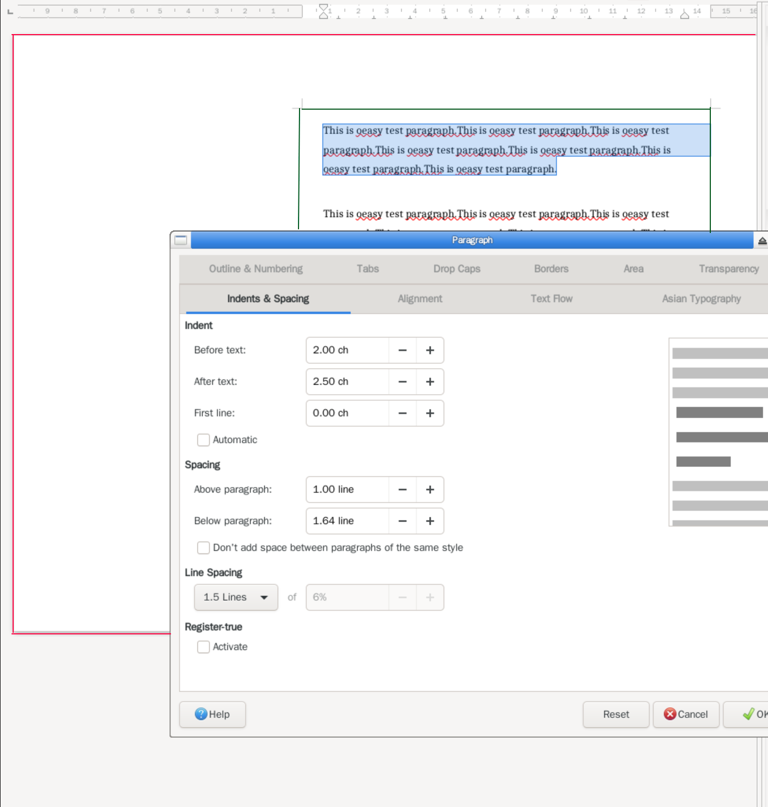Switch to the Alignment tab
The height and width of the screenshot is (807, 768).
point(420,299)
